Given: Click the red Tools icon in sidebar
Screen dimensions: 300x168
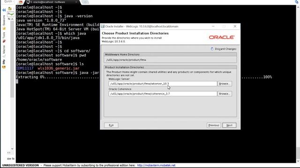Looking at the screenshot, I should pos(4,42).
